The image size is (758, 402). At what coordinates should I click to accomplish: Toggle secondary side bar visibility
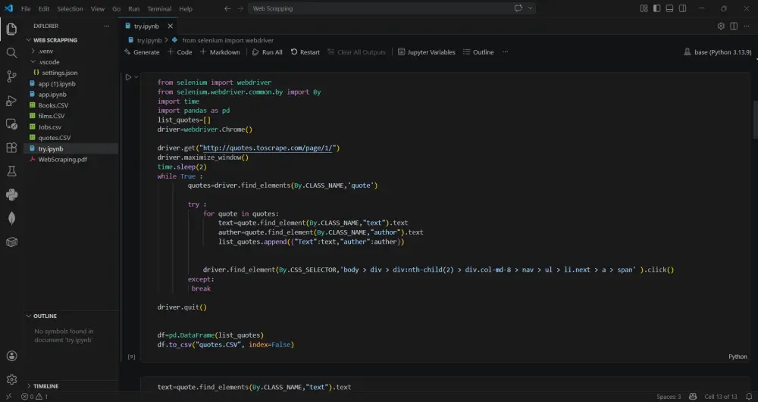[683, 8]
